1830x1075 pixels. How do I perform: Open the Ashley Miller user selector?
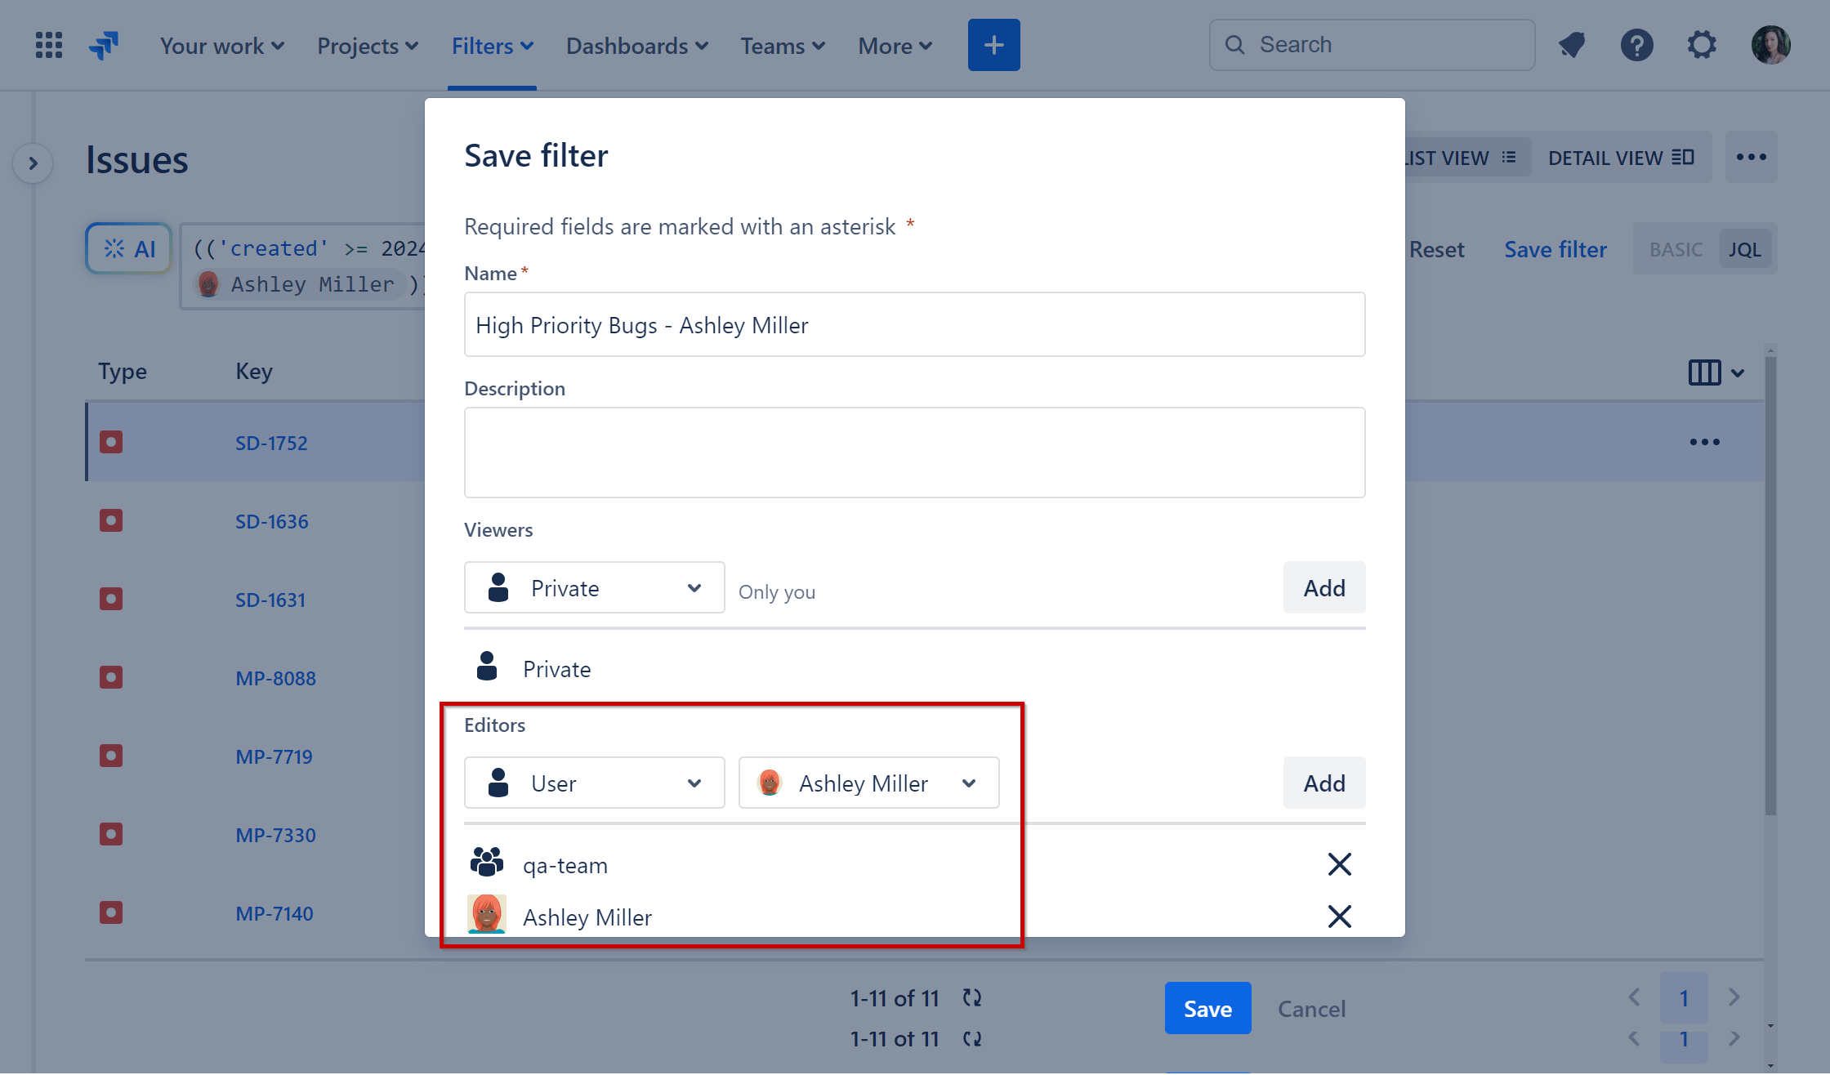click(x=868, y=783)
